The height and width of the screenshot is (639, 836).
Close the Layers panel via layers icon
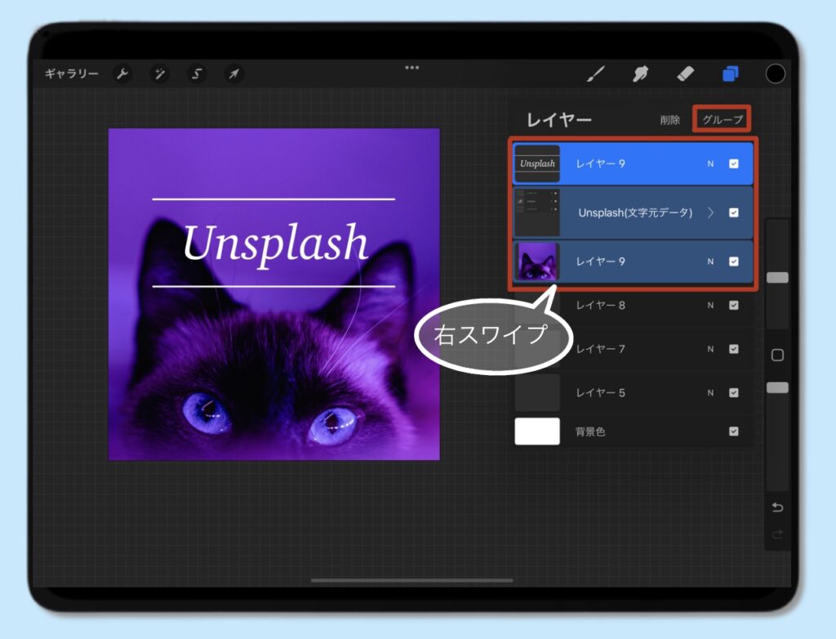(x=731, y=74)
